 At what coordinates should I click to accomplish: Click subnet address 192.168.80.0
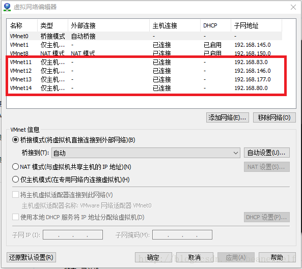(x=251, y=88)
